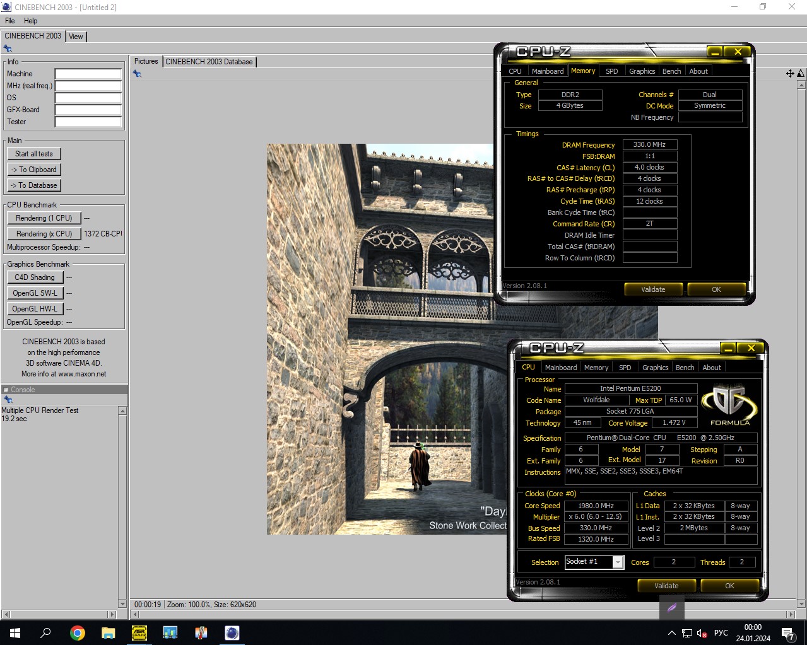Viewport: 807px width, 645px height.
Task: Click the console scrollbar up arrow
Action: point(122,411)
